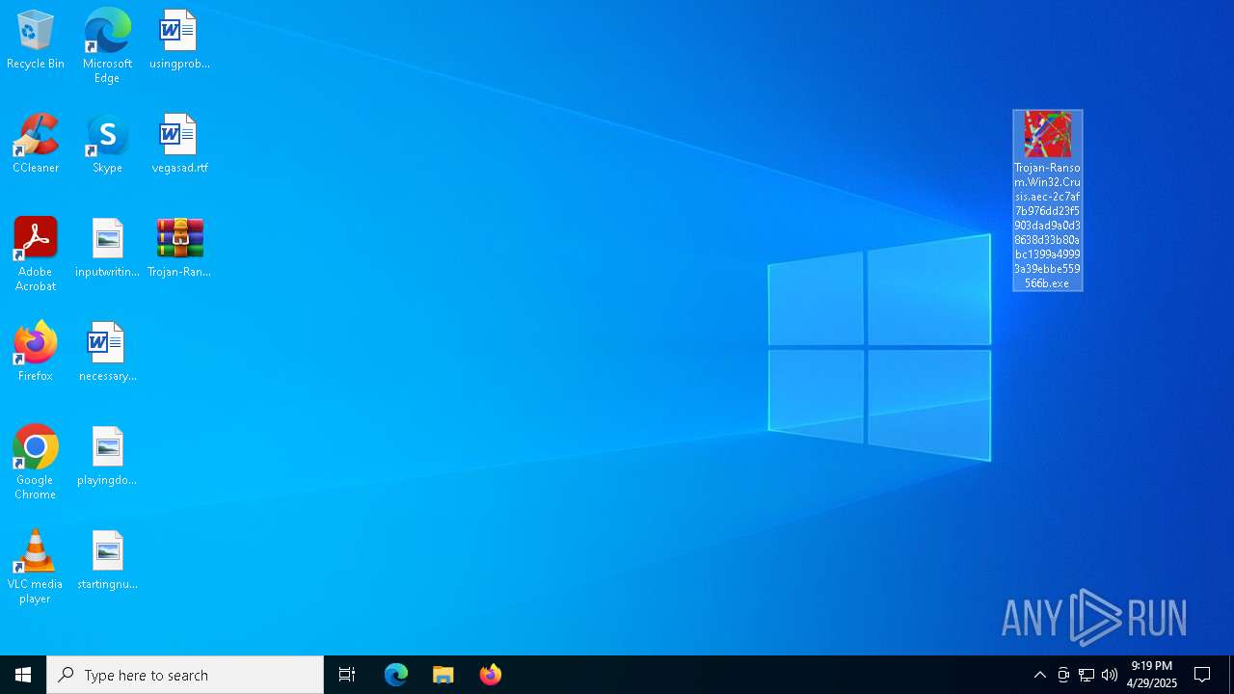The width and height of the screenshot is (1234, 694).
Task: Select the vegasad.rtf file icon
Action: [179, 144]
